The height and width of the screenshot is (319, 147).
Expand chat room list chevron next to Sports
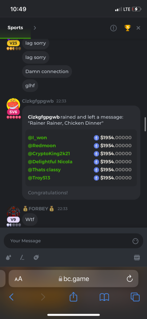(x=35, y=28)
